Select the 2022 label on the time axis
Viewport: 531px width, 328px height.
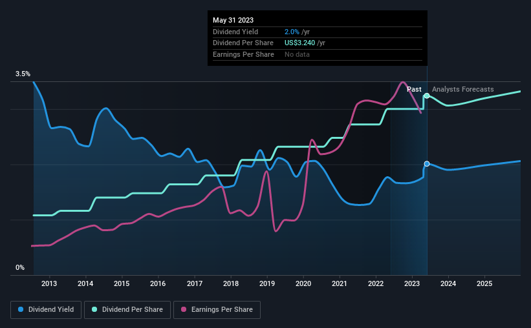pyautogui.click(x=376, y=283)
